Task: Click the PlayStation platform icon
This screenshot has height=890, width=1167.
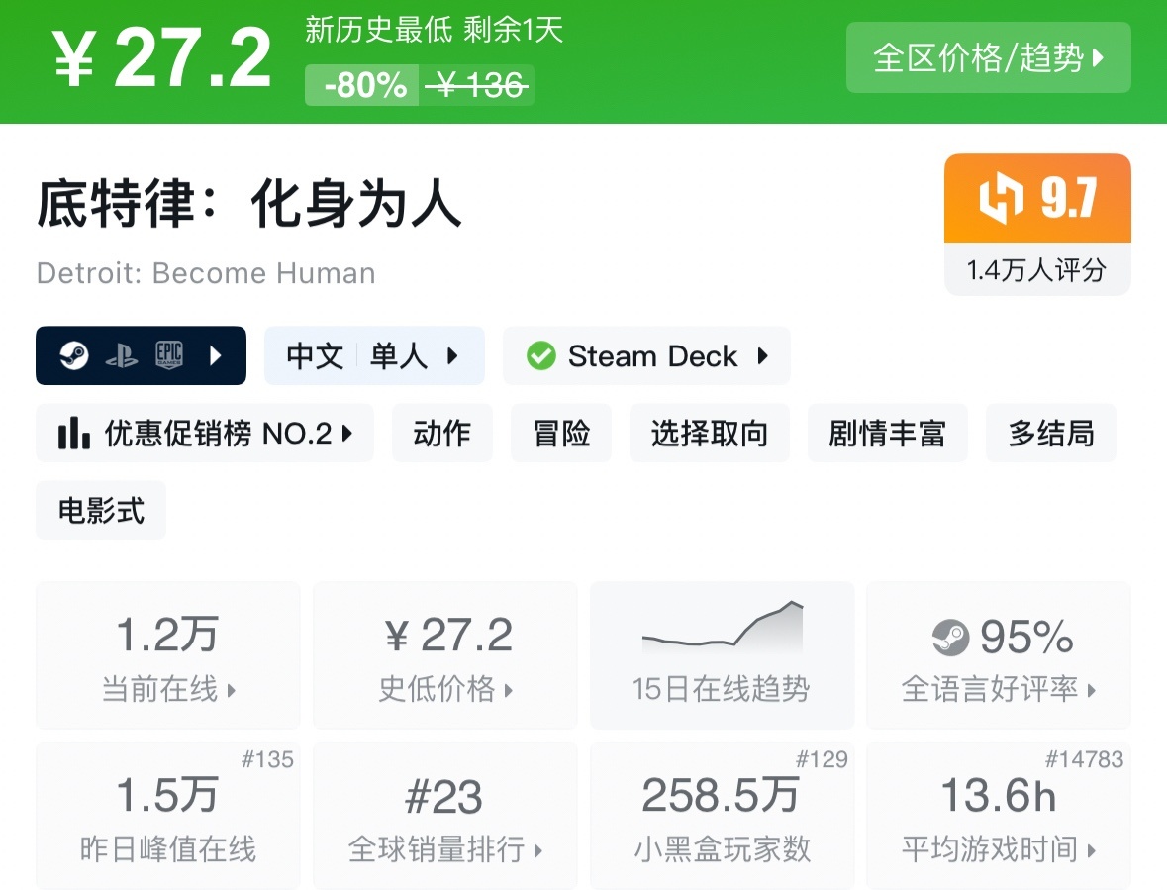Action: point(122,355)
